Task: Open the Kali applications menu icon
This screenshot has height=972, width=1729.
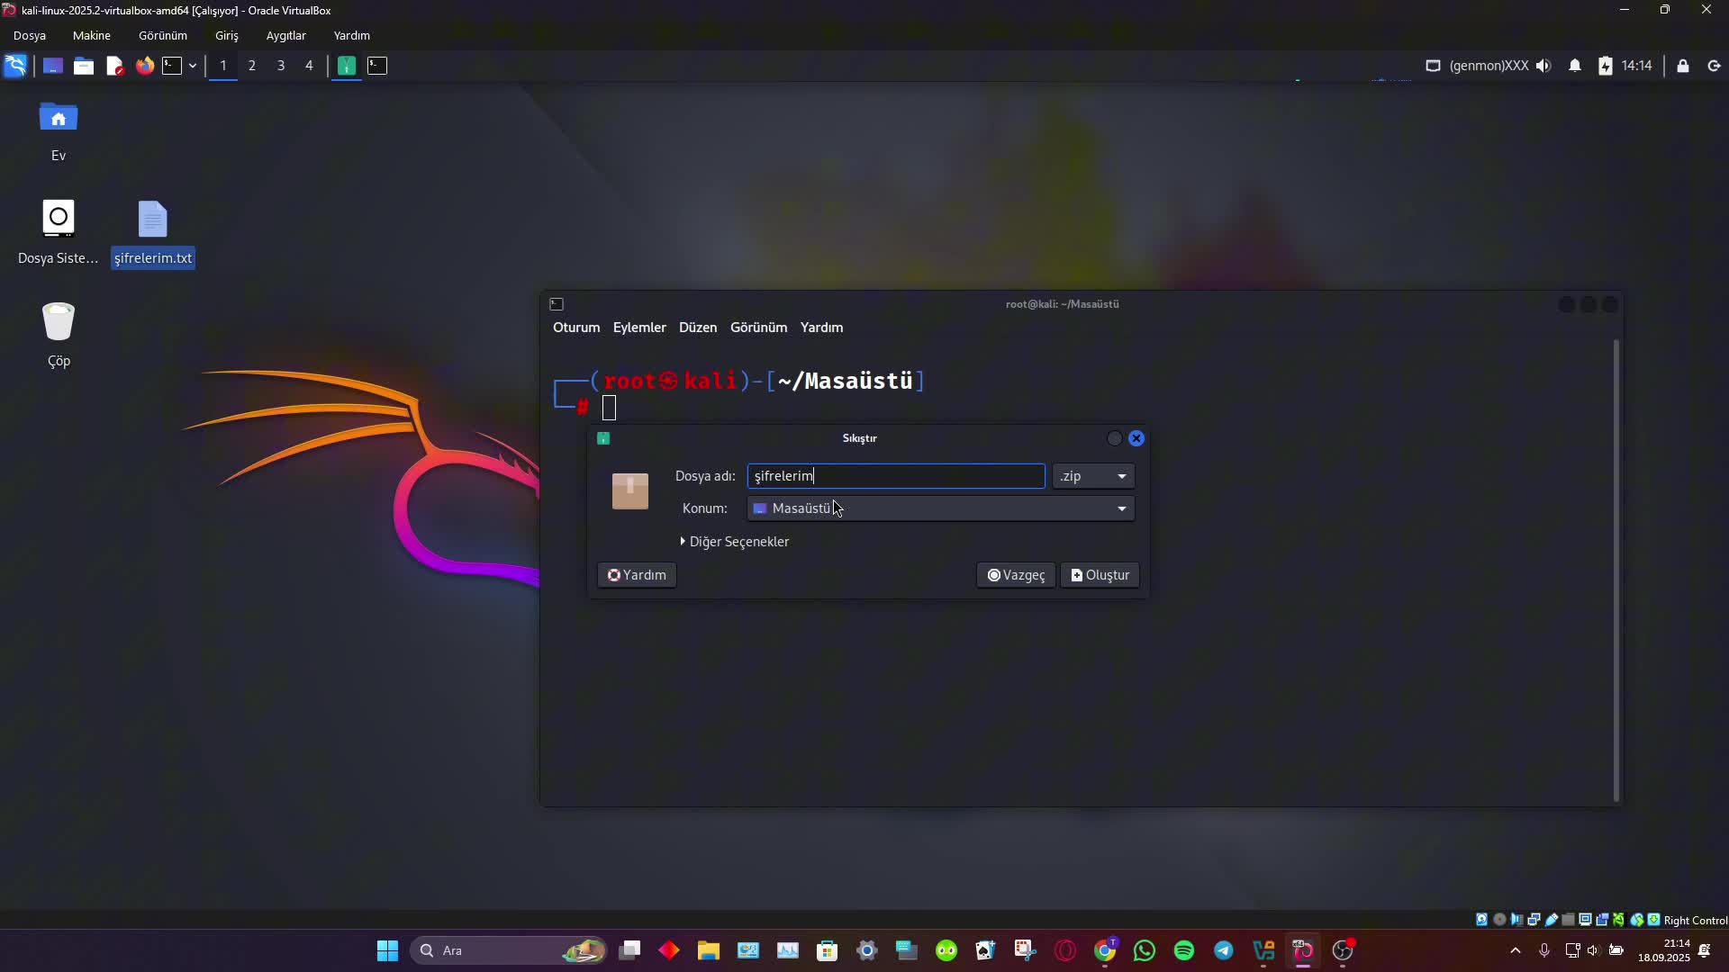Action: tap(15, 66)
